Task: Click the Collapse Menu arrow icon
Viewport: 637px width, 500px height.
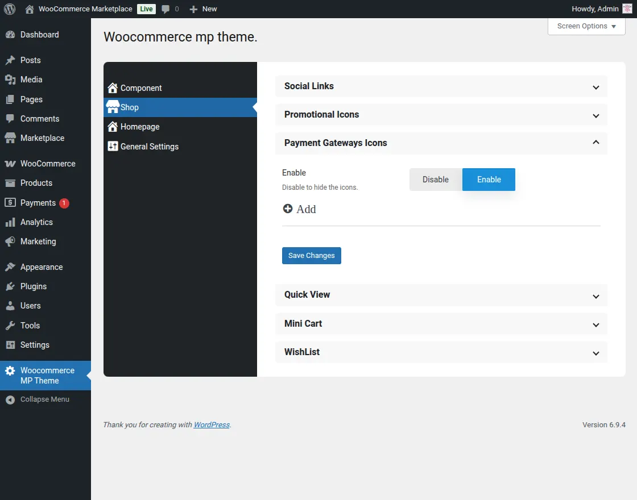Action: (x=10, y=400)
